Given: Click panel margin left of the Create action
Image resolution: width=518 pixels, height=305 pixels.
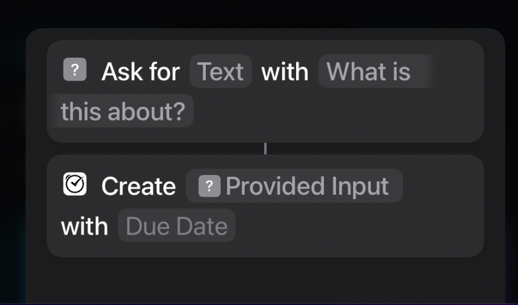Looking at the screenshot, I should 37,205.
